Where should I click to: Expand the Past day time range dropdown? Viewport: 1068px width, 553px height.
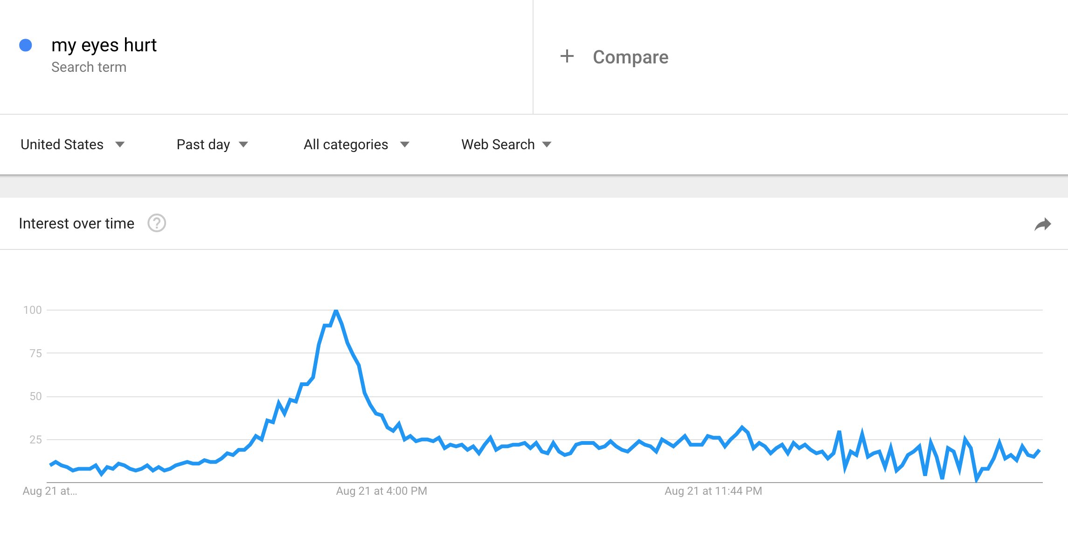(212, 145)
